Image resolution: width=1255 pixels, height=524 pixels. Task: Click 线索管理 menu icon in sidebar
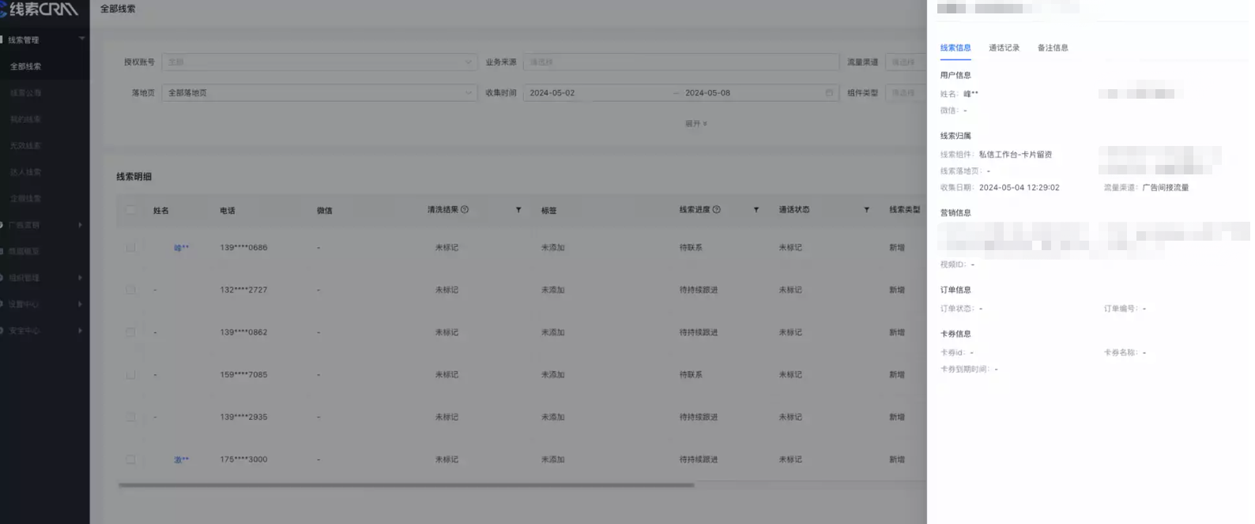click(x=2, y=39)
